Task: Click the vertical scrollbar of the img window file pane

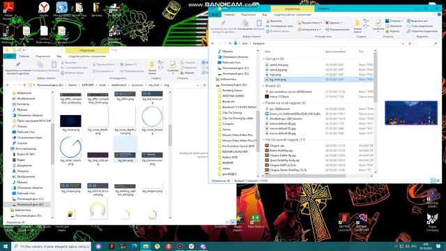Action: pyautogui.click(x=170, y=135)
